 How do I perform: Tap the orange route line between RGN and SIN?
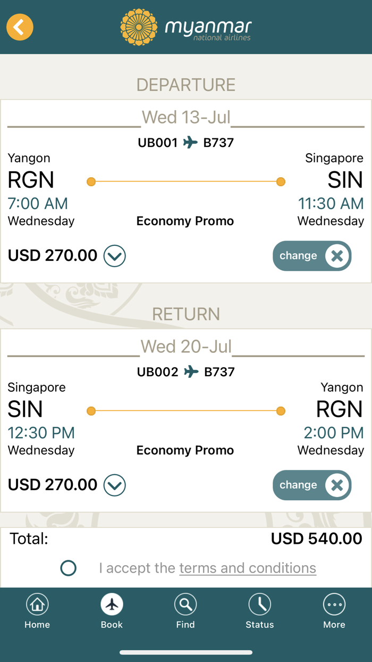pyautogui.click(x=185, y=181)
